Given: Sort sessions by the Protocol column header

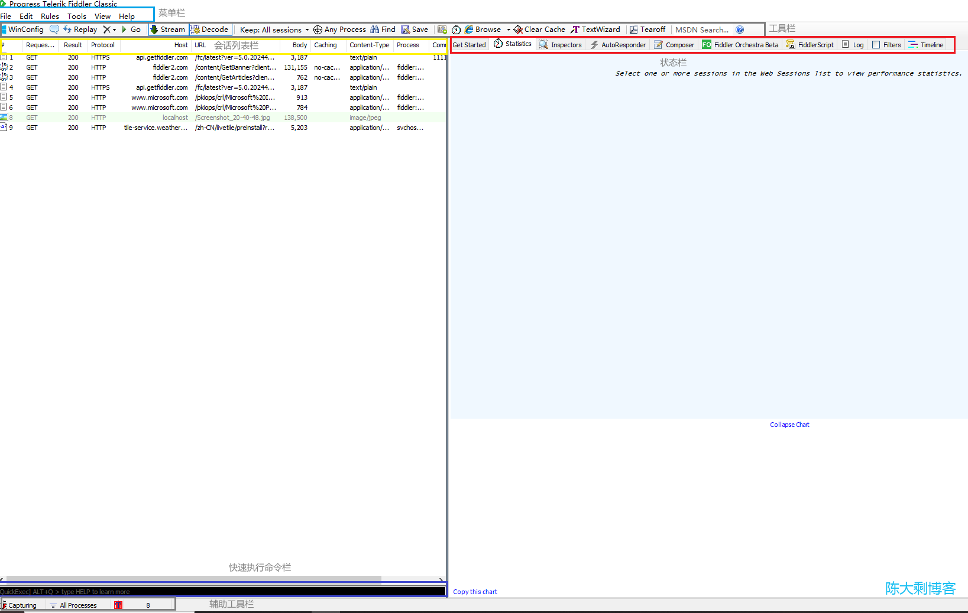Looking at the screenshot, I should [103, 45].
